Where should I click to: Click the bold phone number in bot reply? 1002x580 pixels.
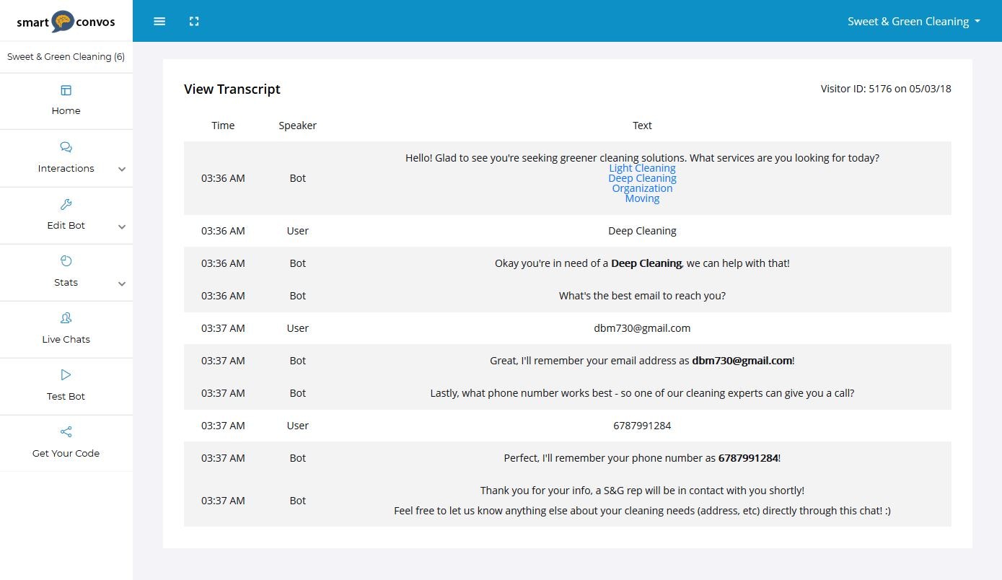[748, 458]
